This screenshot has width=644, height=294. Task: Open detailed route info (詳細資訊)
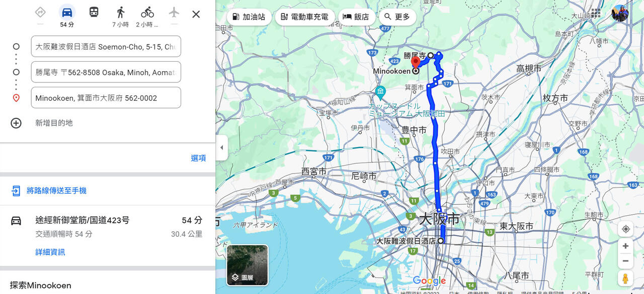pos(50,252)
